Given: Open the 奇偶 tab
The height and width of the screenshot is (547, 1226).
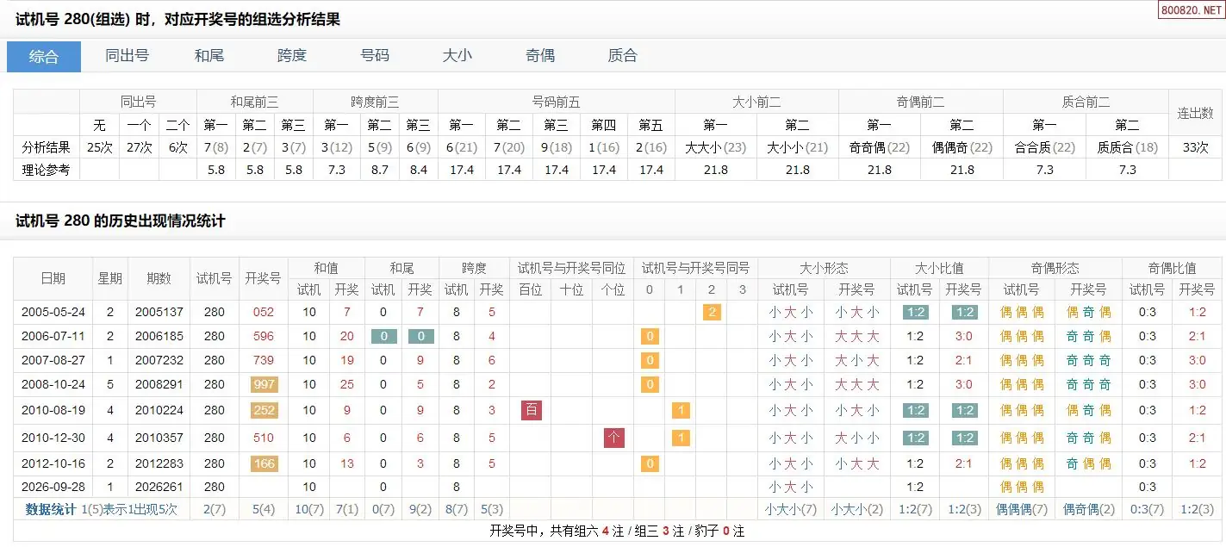Looking at the screenshot, I should (x=540, y=56).
